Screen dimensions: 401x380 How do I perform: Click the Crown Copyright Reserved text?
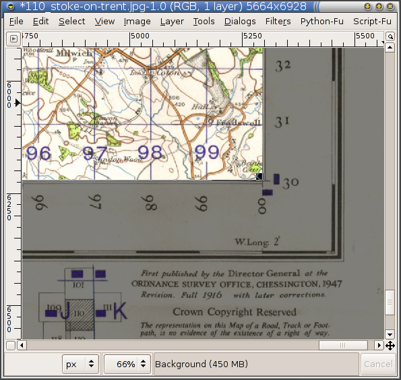click(235, 312)
